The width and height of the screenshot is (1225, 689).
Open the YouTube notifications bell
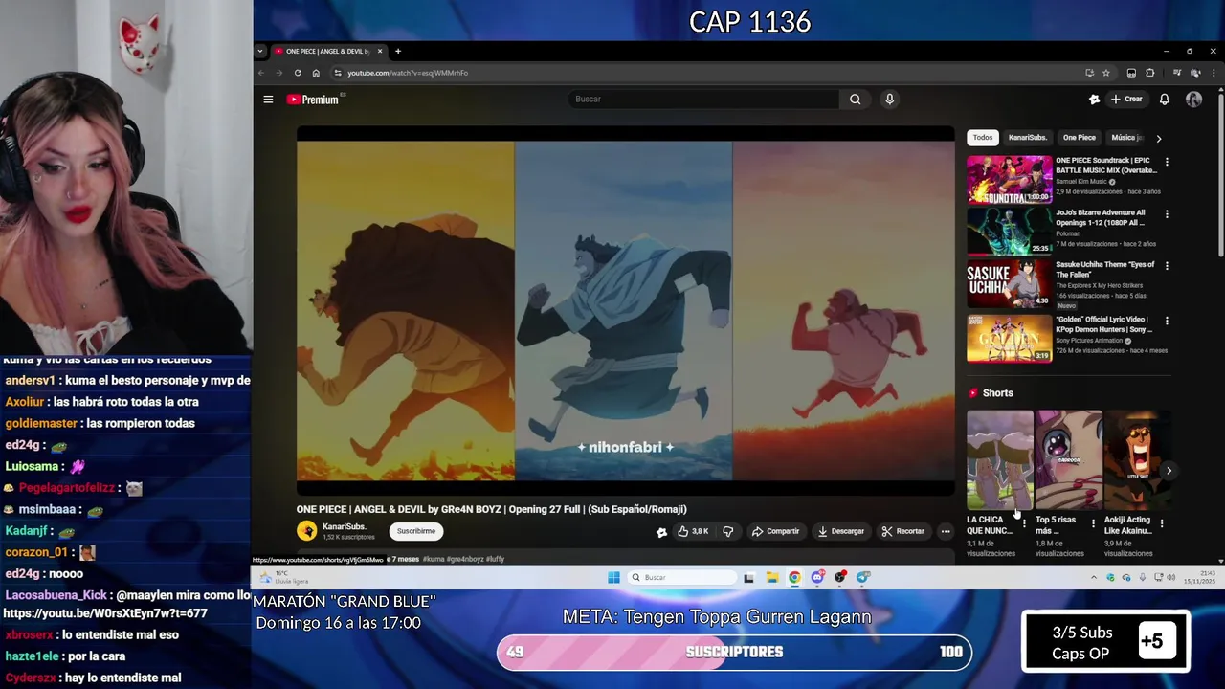1165,100
